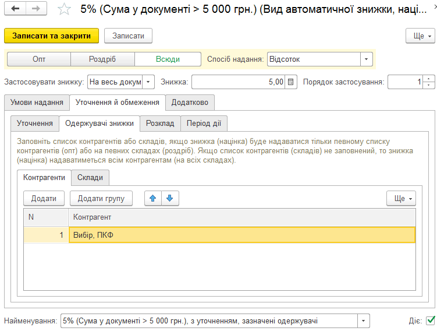
Task: Select the Вибір, ПКФ contractor row
Action: point(219,235)
